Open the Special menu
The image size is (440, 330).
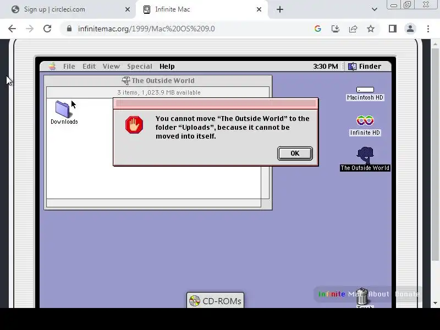(x=140, y=67)
